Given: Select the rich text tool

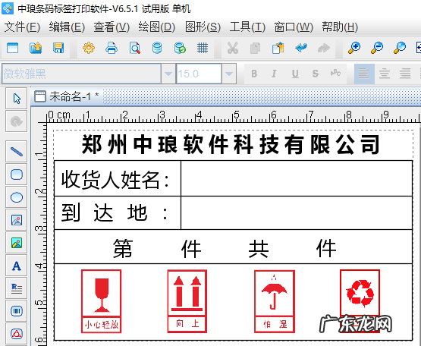Looking at the screenshot, I should coord(17,288).
